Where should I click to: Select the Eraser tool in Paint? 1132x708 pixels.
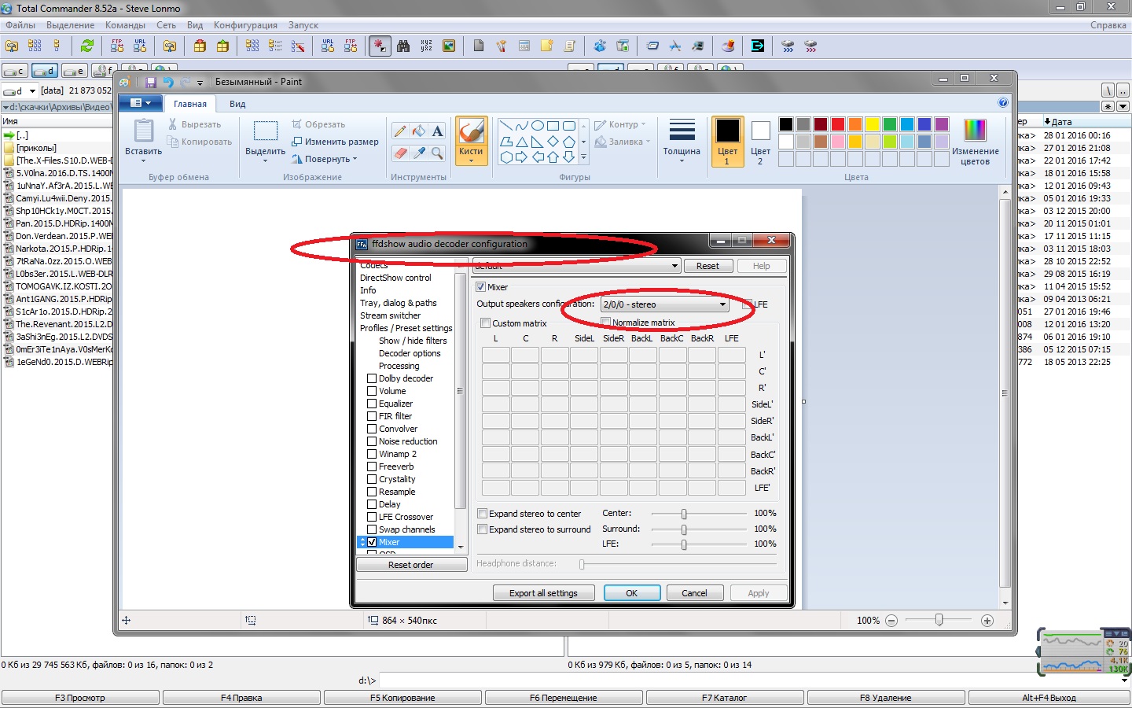pos(400,153)
